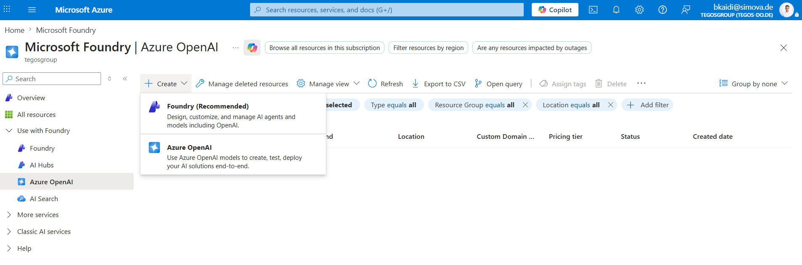
Task: Collapse the Use with Foundry section
Action: [x=9, y=131]
